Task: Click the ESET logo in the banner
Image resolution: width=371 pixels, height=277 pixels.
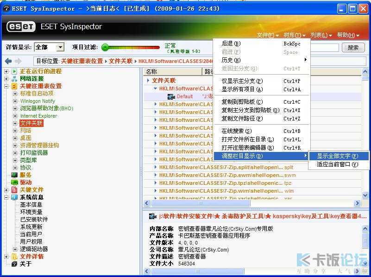Action: pyautogui.click(x=21, y=26)
